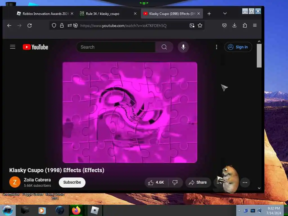Open Roblox from the taskbar
The height and width of the screenshot is (216, 288).
tap(94, 210)
